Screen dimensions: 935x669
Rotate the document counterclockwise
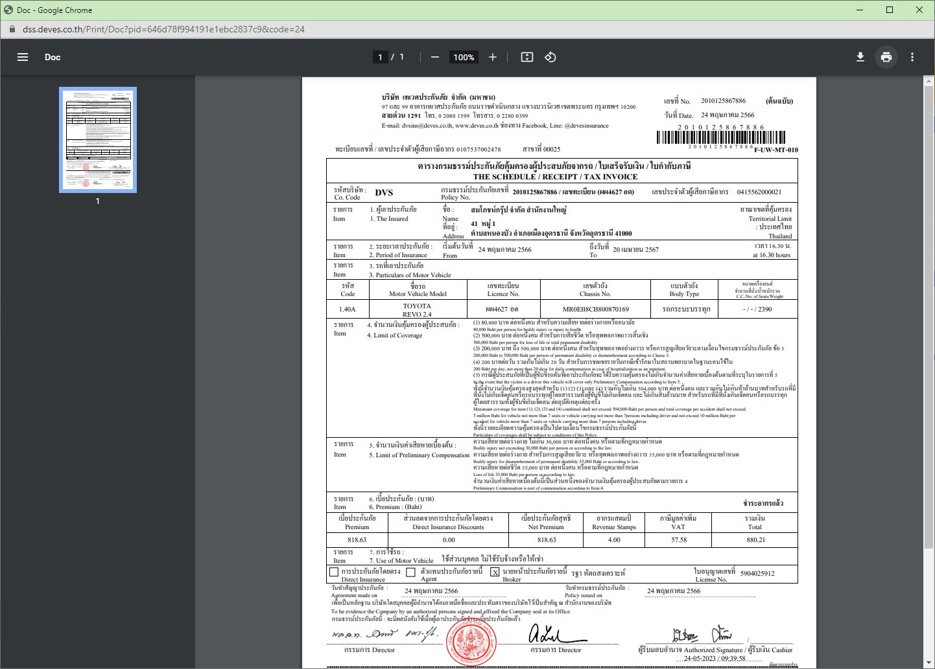[x=550, y=57]
